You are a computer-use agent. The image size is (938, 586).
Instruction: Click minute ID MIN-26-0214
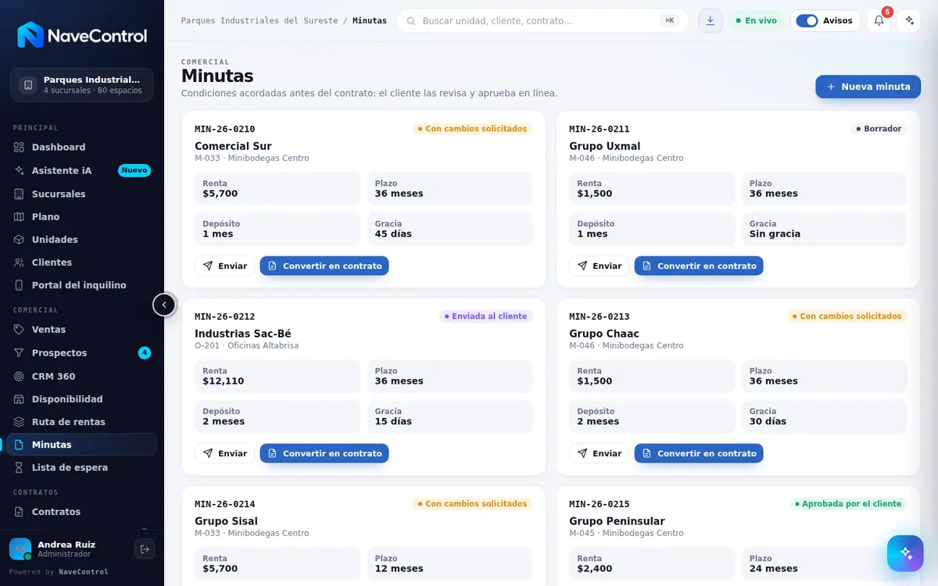[225, 504]
